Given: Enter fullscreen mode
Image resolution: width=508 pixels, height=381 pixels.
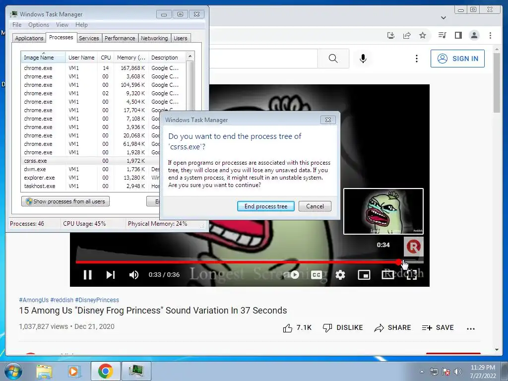Looking at the screenshot, I should (411, 275).
